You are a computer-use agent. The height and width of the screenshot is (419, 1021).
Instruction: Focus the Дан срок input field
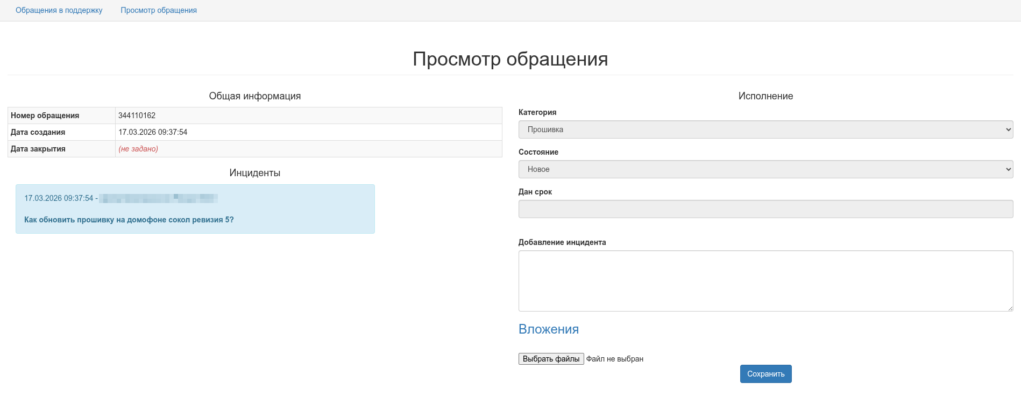(x=765, y=209)
